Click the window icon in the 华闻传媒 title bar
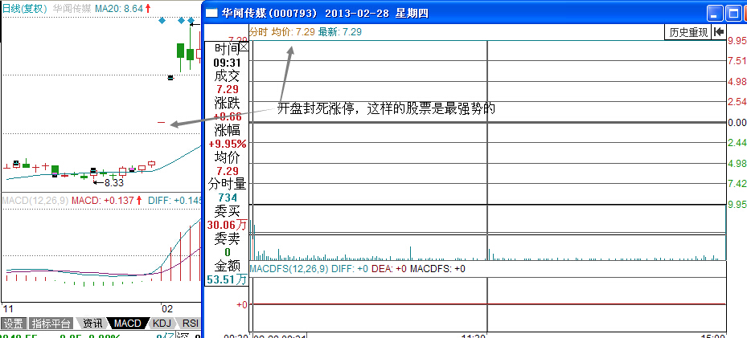The image size is (747, 338). tap(210, 13)
